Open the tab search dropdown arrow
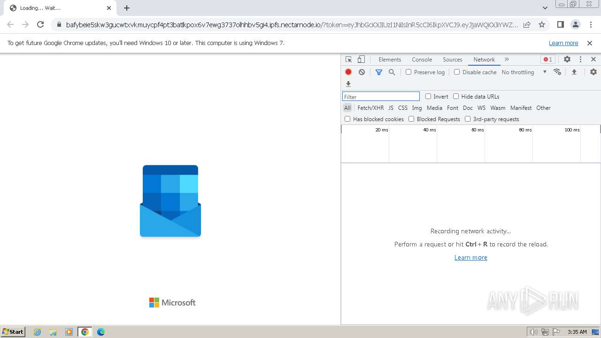 [545, 8]
